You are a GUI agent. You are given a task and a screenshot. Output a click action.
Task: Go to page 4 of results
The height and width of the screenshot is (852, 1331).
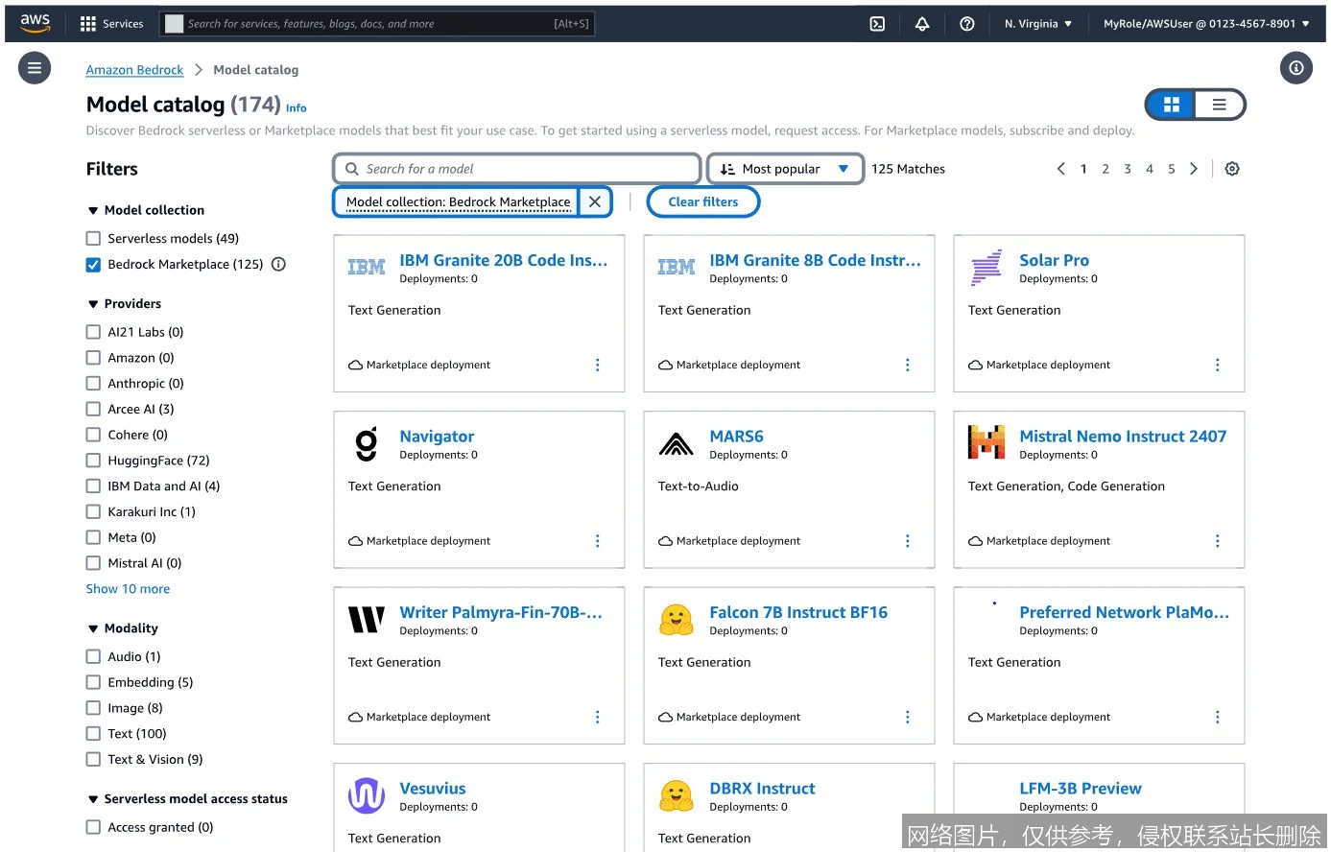point(1150,169)
